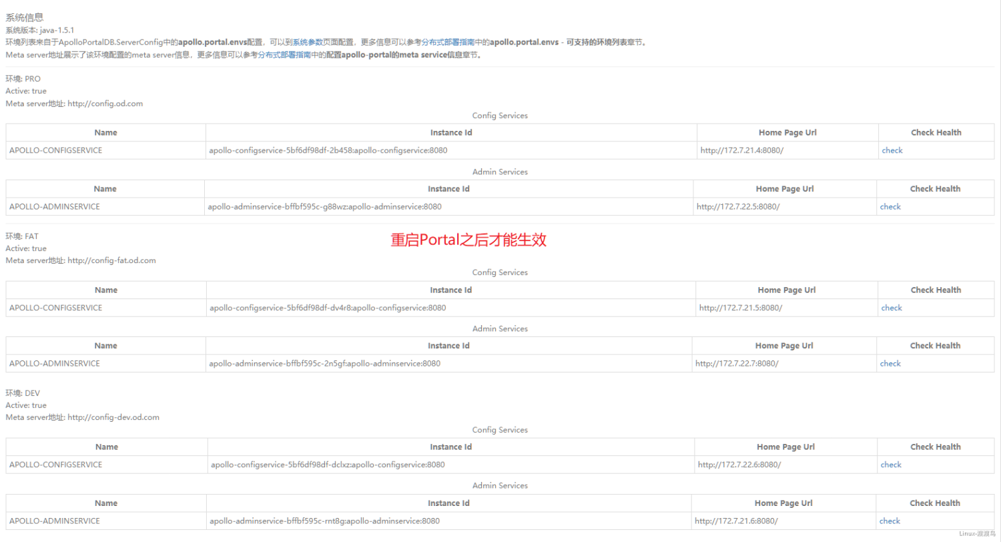Check health of DEV APOLLO-CONFIGSERVICE

coord(890,464)
